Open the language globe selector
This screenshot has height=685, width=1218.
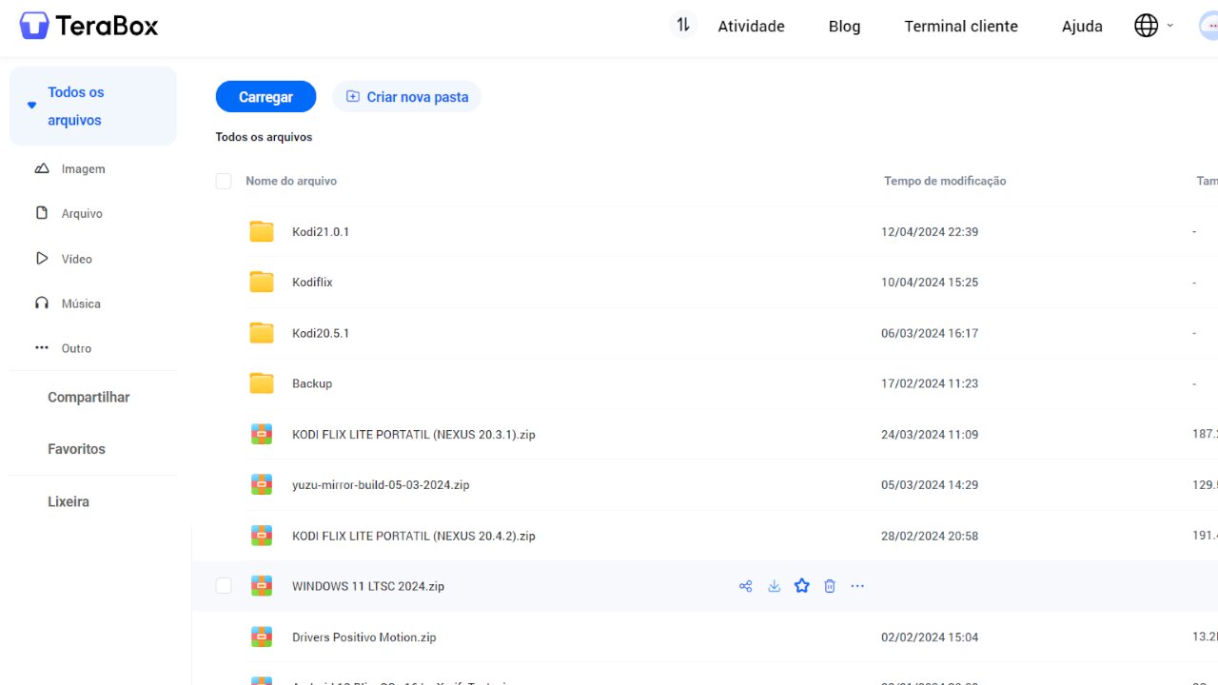coord(1147,26)
